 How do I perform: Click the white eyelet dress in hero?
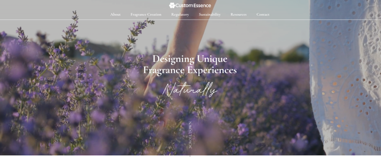point(345,78)
